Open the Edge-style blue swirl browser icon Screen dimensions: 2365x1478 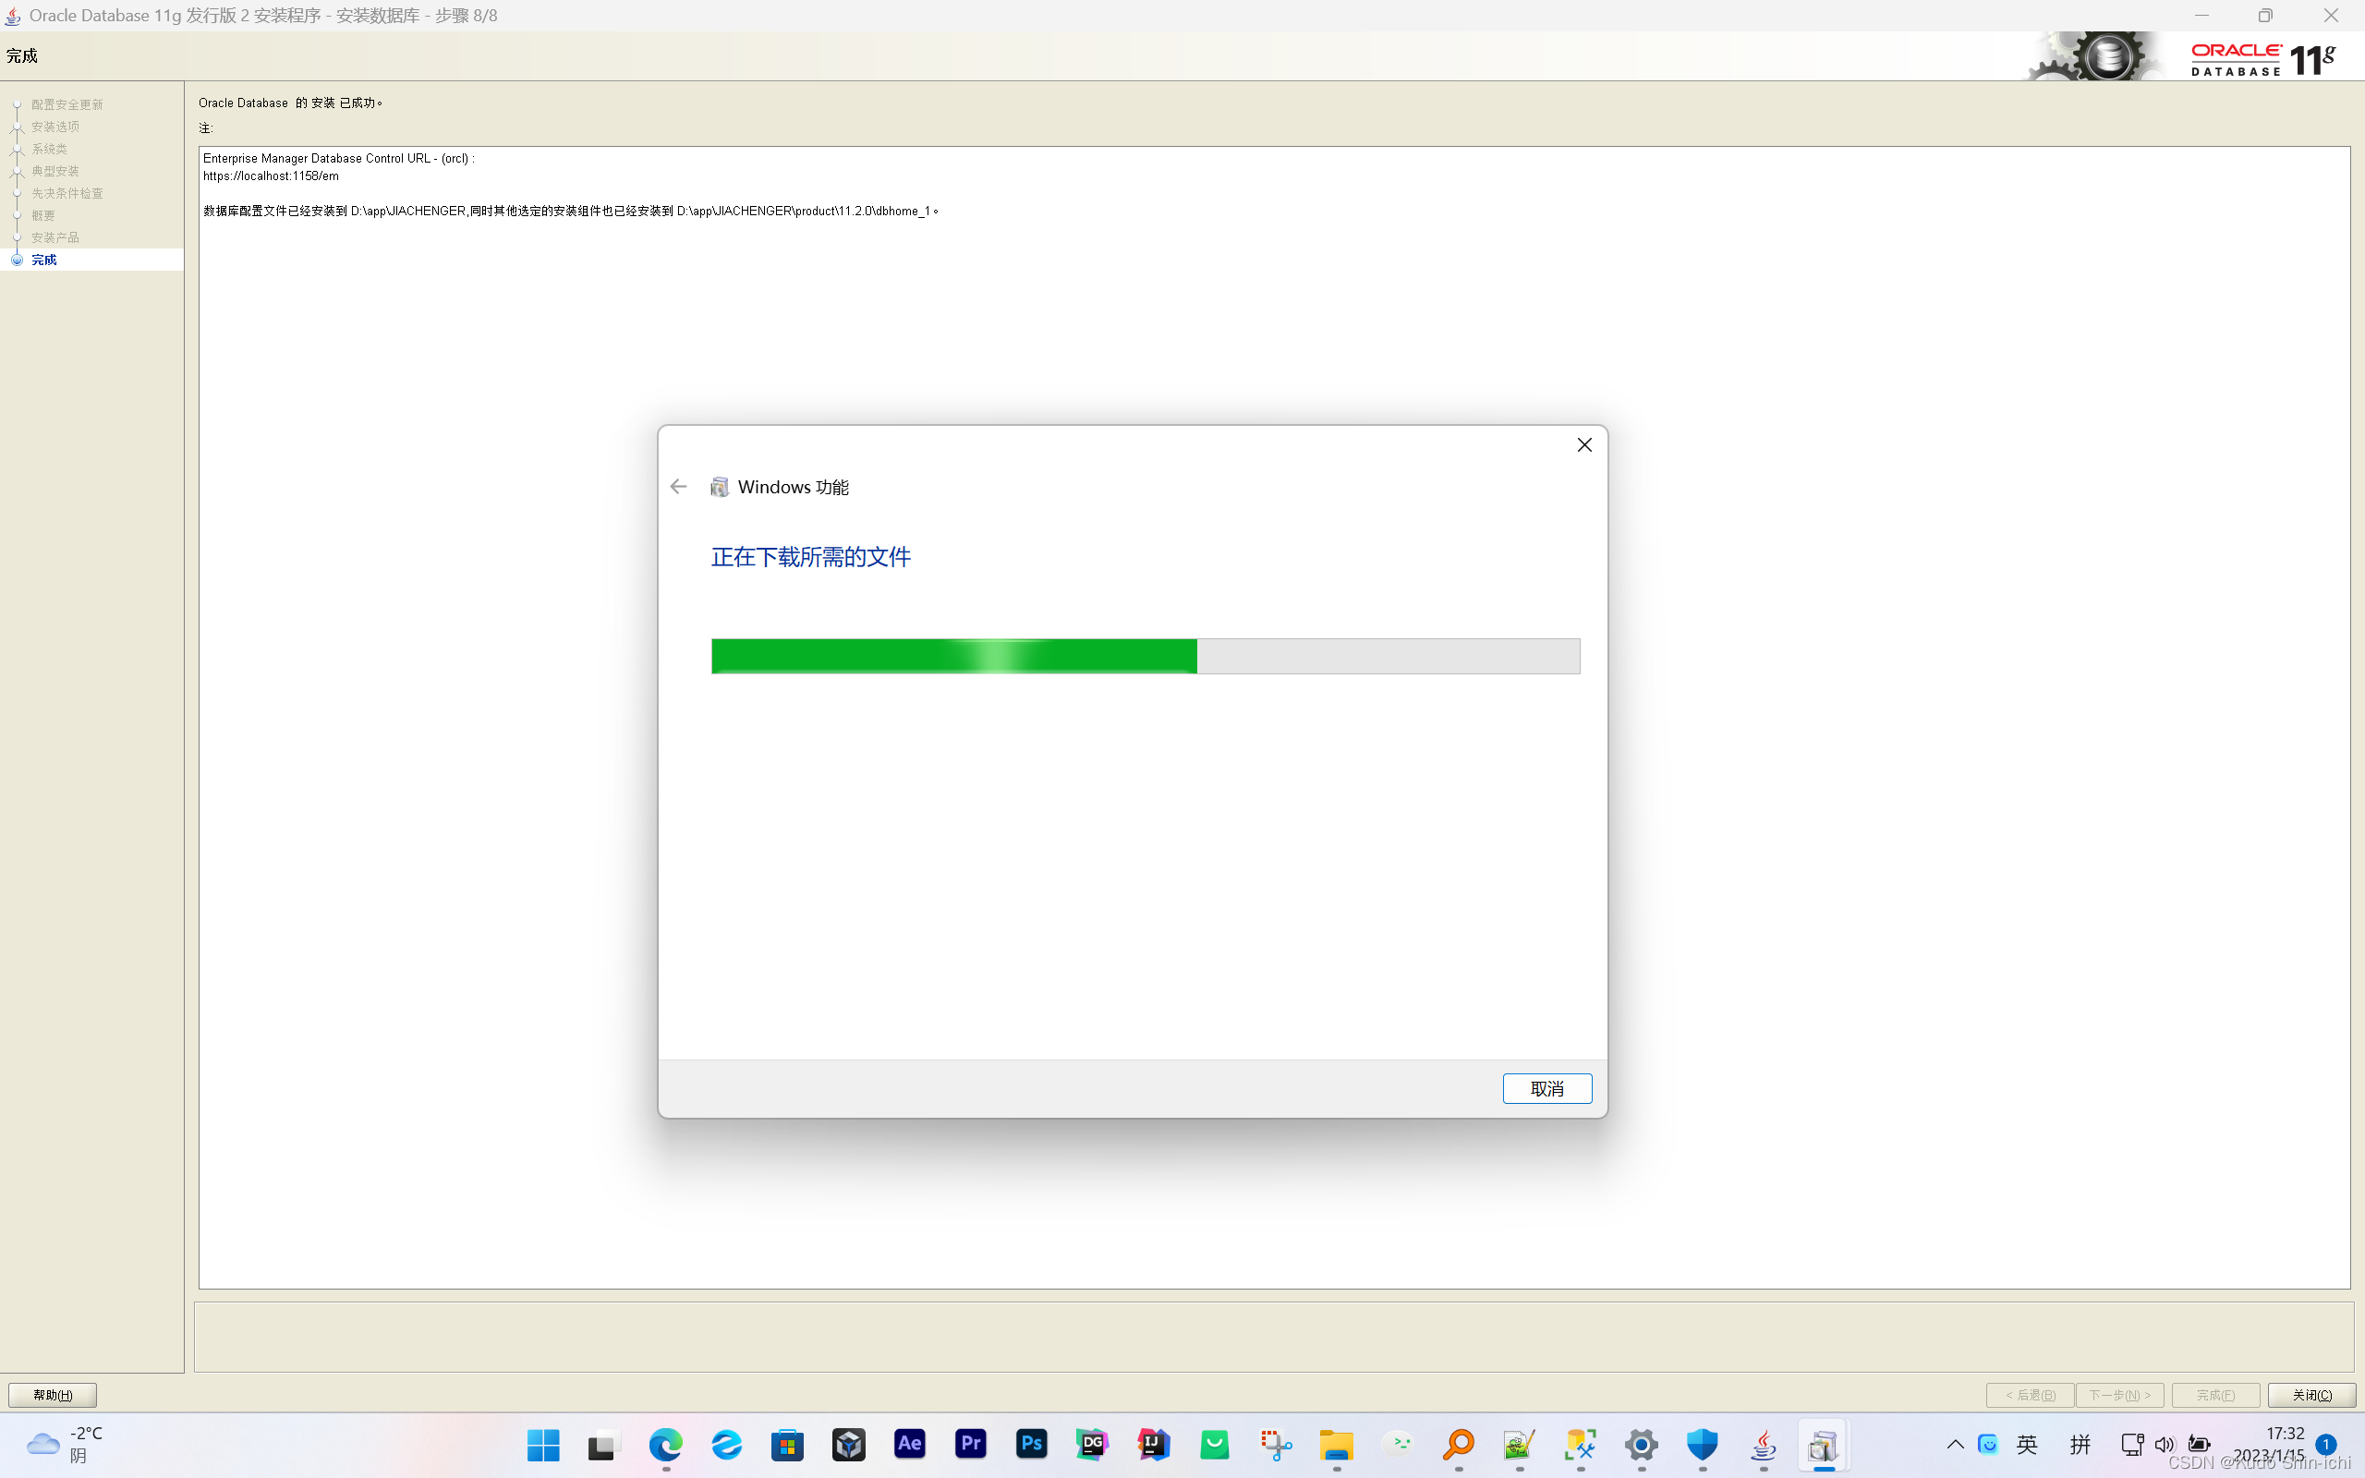[726, 1444]
